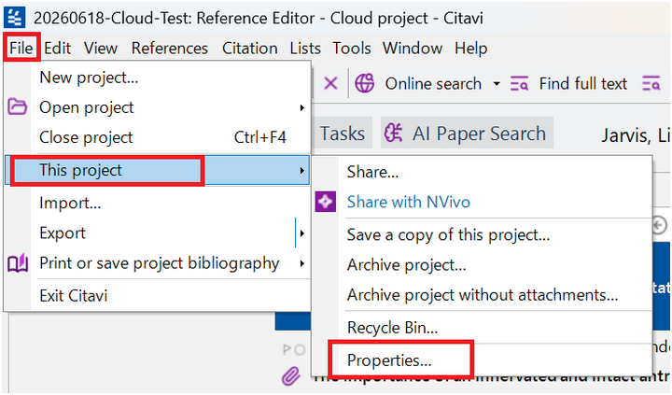The width and height of the screenshot is (672, 395).
Task: Open the Help menu
Action: pyautogui.click(x=471, y=48)
